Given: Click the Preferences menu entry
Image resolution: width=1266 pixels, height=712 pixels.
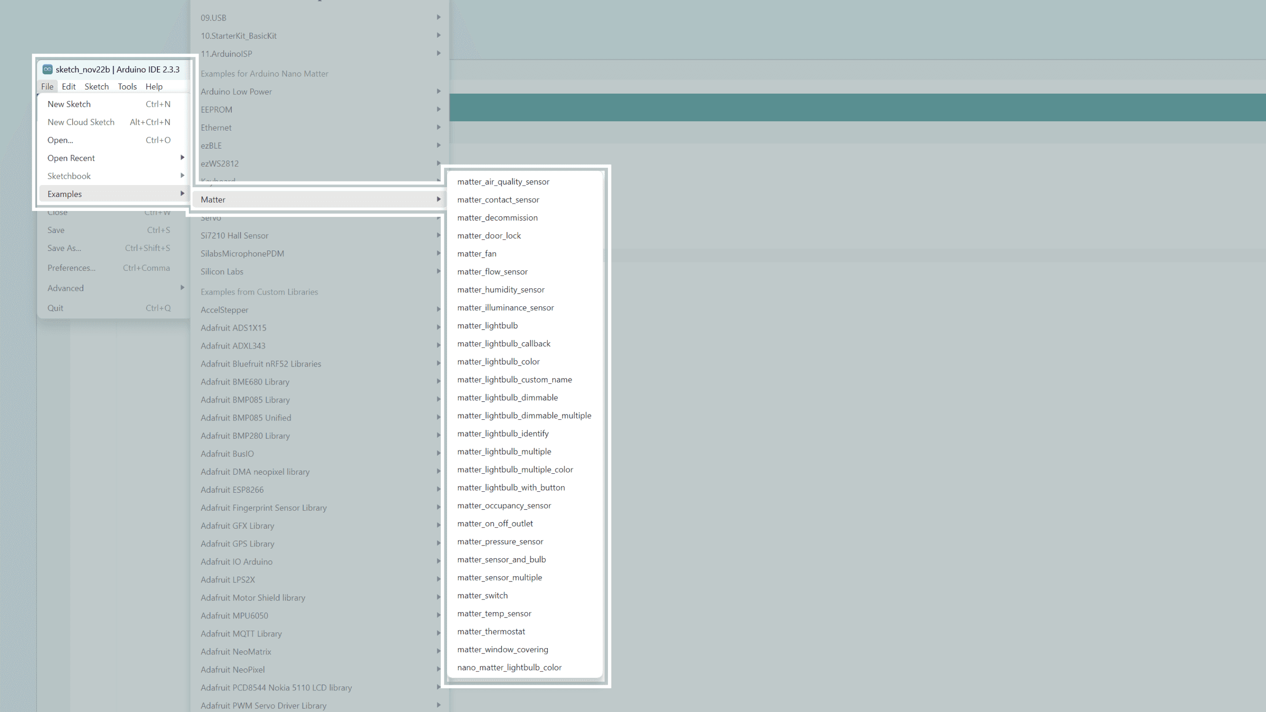Looking at the screenshot, I should coord(71,268).
